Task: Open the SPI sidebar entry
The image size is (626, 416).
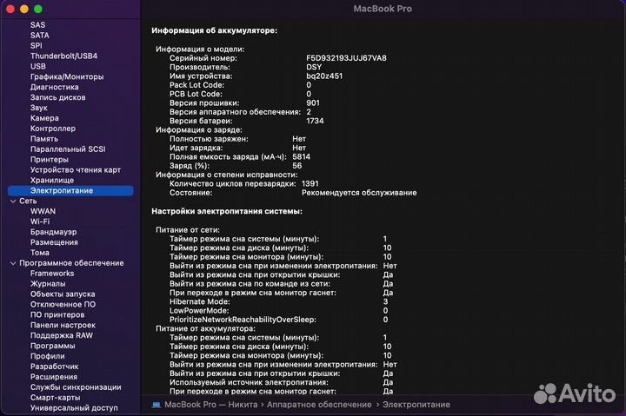Action: [x=36, y=45]
